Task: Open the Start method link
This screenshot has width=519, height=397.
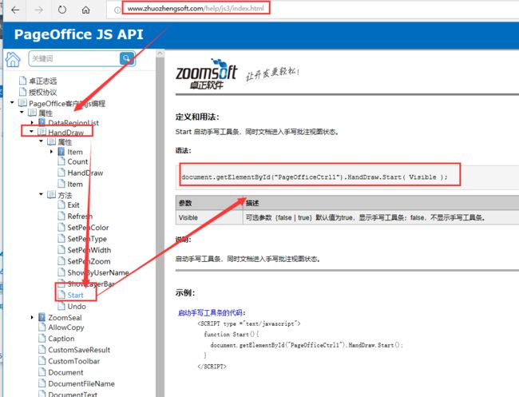Action: coord(76,295)
